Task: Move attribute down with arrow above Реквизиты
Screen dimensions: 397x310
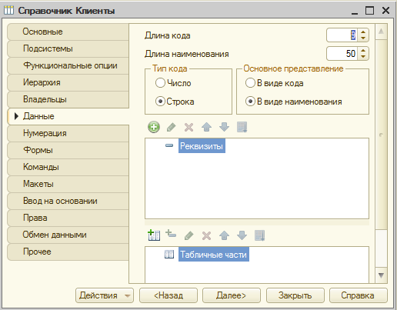Action: [x=224, y=127]
